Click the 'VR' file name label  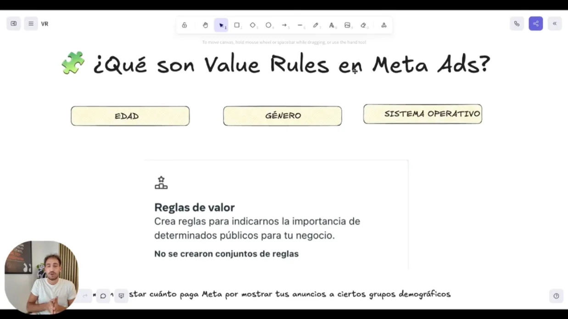[45, 24]
